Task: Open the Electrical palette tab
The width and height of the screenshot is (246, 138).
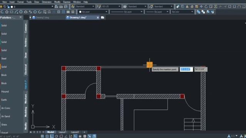Action: point(26,69)
